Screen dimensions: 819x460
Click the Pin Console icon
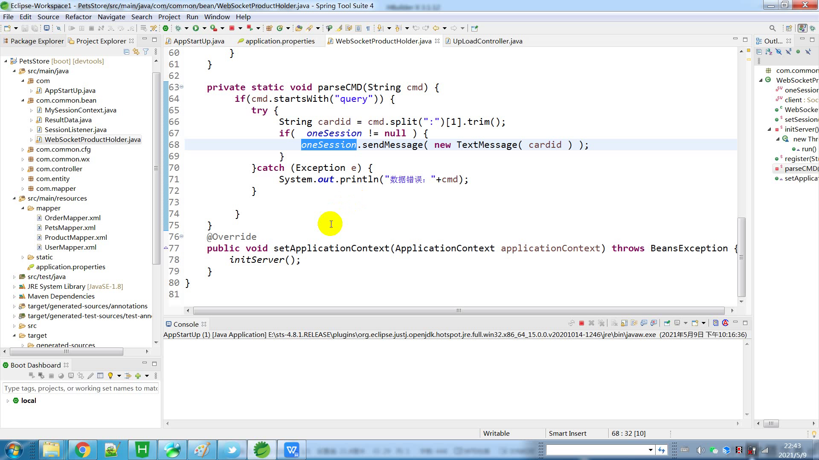[x=667, y=323]
